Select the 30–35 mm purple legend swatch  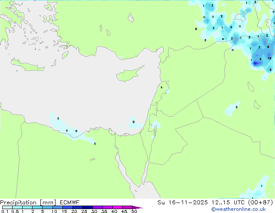(98, 207)
